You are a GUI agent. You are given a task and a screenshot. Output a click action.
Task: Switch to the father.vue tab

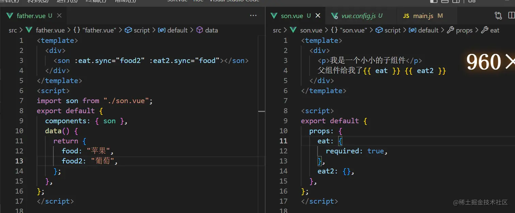pos(33,16)
